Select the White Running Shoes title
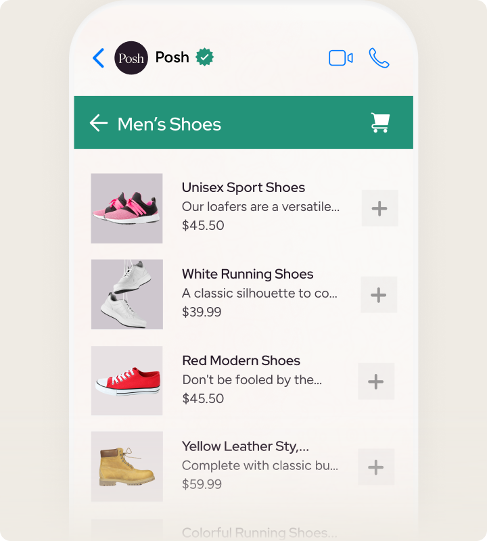This screenshot has width=487, height=541. point(248,274)
